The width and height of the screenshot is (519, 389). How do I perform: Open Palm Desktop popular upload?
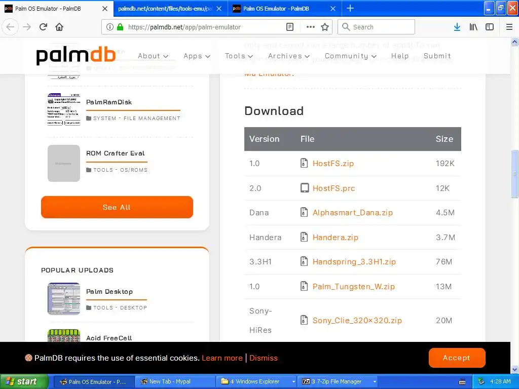109,291
